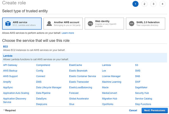Choose Elastic Container Service
The height and width of the screenshot is (114, 169).
(82, 76)
